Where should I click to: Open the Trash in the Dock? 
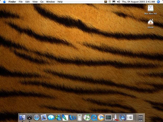[141, 118]
